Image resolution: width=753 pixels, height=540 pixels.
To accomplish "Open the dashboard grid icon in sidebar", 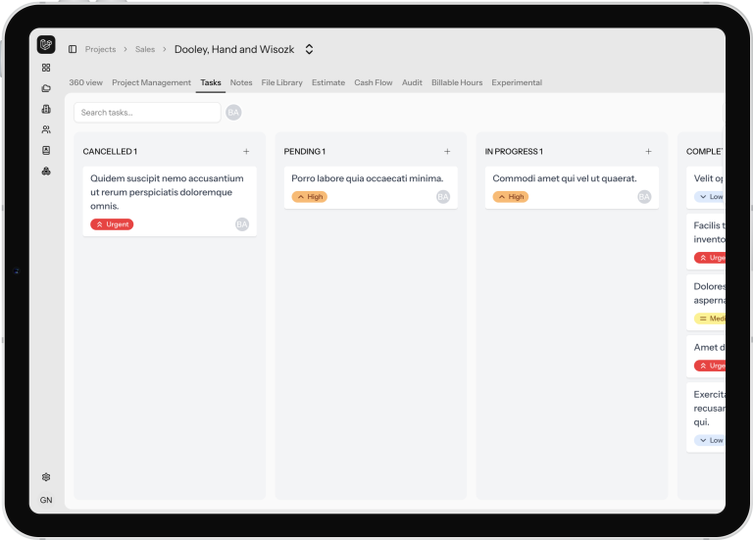I will tap(46, 68).
